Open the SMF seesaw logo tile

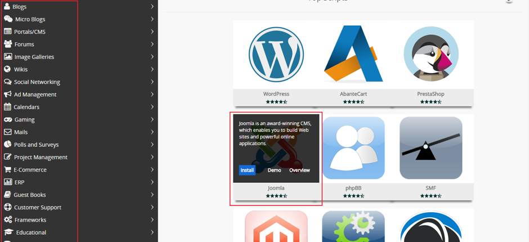tap(431, 148)
